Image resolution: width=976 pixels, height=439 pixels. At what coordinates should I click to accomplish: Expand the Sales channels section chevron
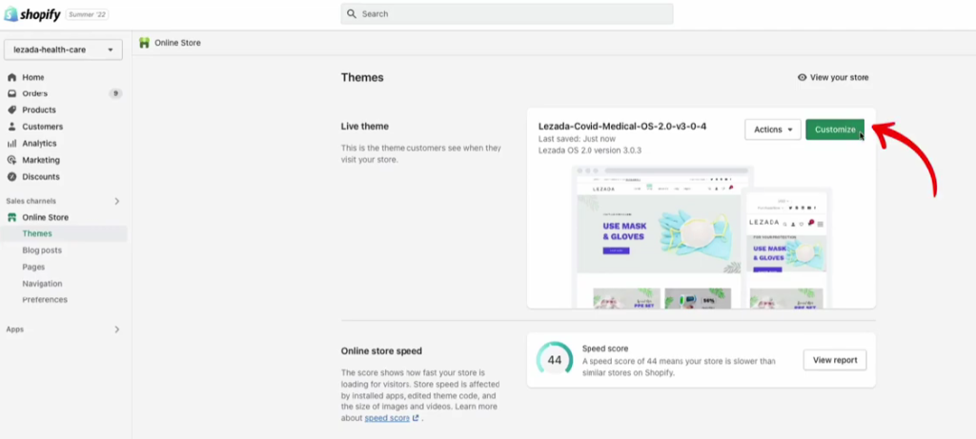click(117, 201)
